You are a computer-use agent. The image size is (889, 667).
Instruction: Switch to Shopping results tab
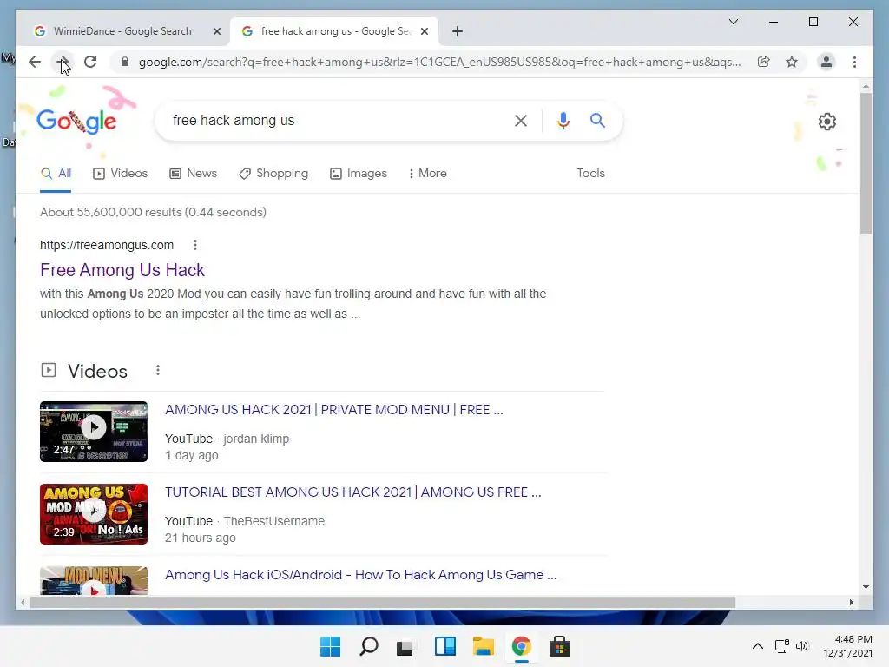[273, 174]
